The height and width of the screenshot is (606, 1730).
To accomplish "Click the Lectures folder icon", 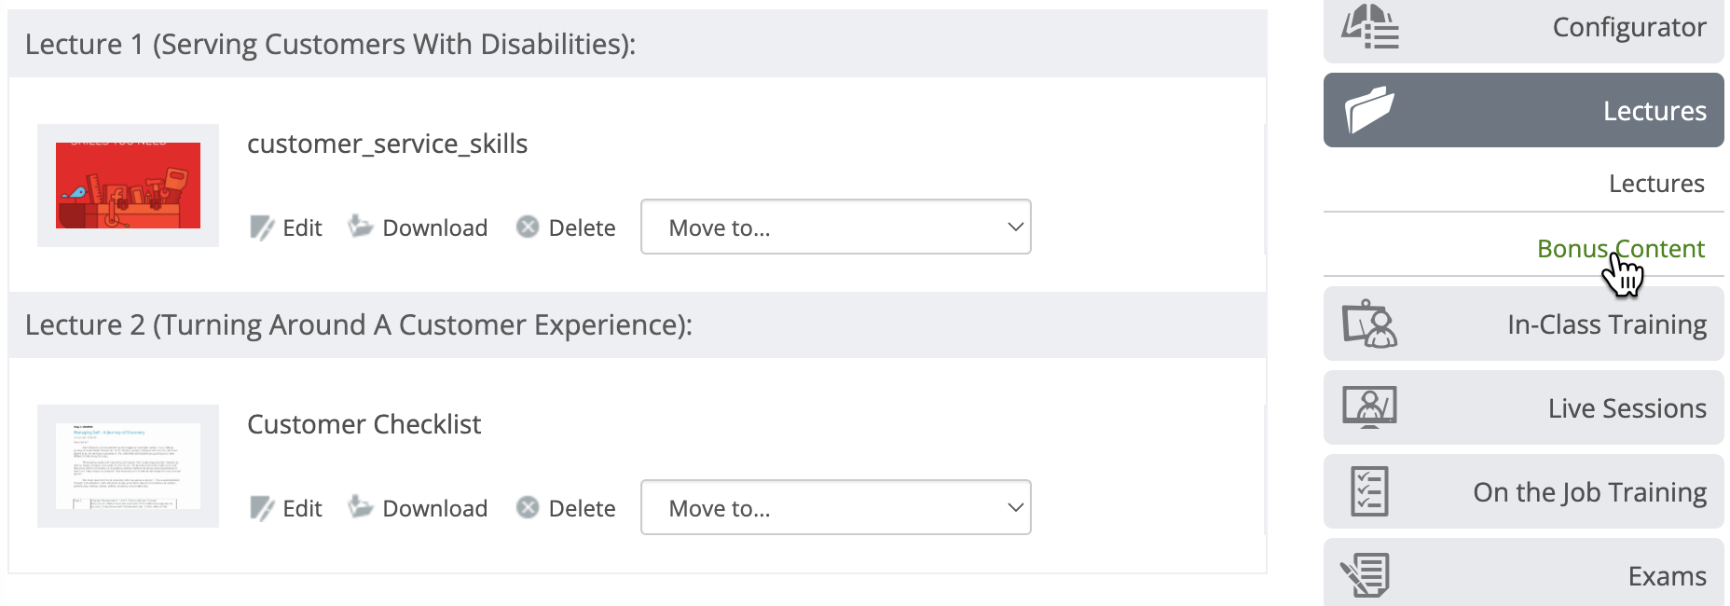I will pyautogui.click(x=1369, y=110).
